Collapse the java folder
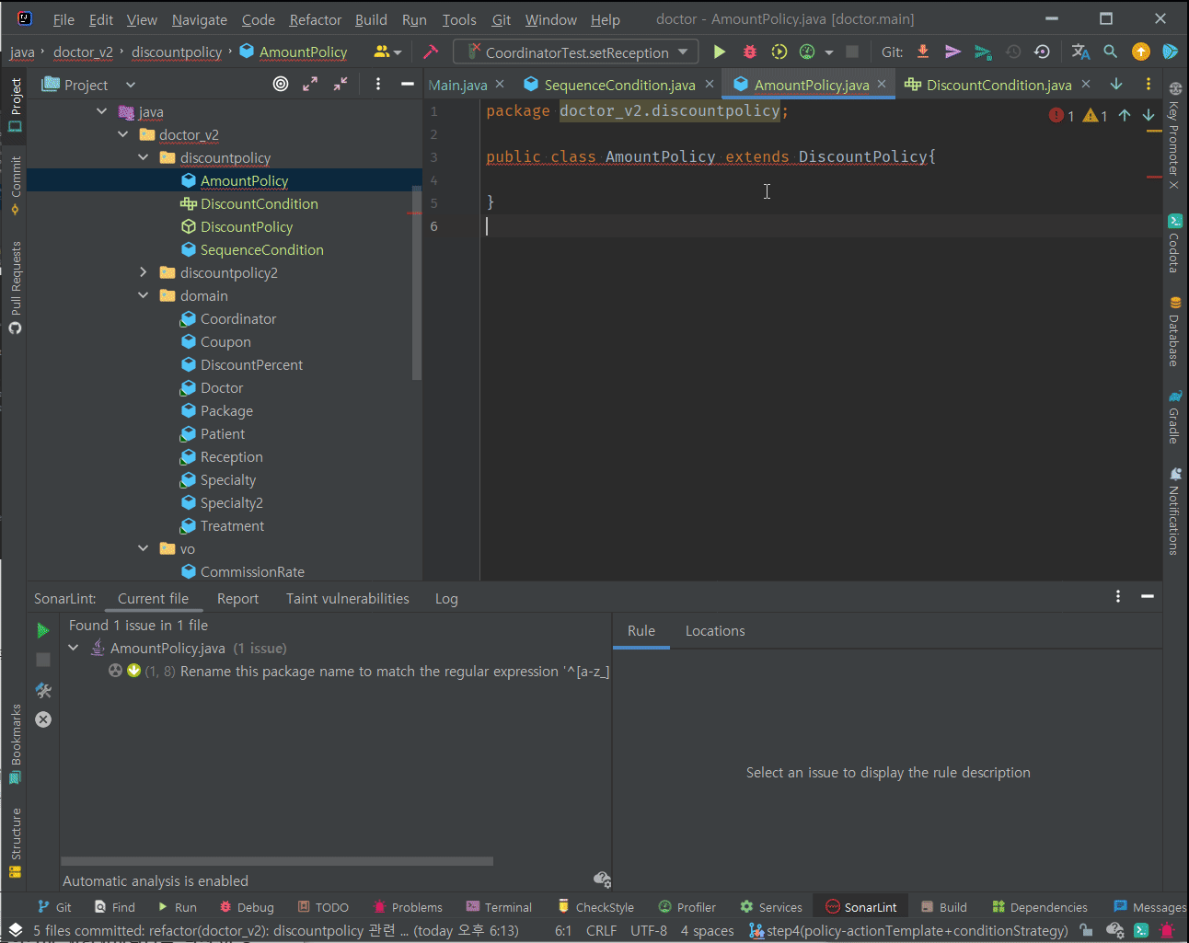 101,111
